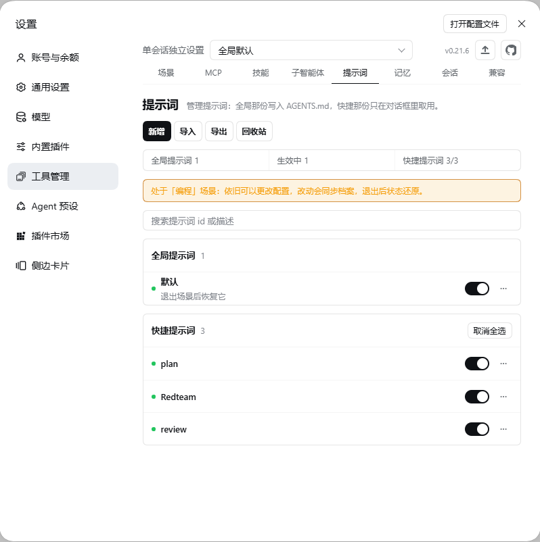The height and width of the screenshot is (542, 540).
Task: Open more options for the Redteam prompt
Action: 503,397
